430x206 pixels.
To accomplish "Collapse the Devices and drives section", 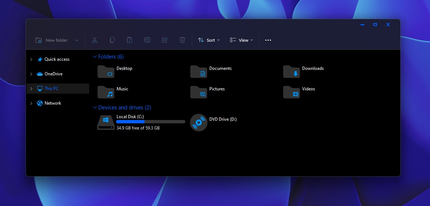I will [x=95, y=108].
